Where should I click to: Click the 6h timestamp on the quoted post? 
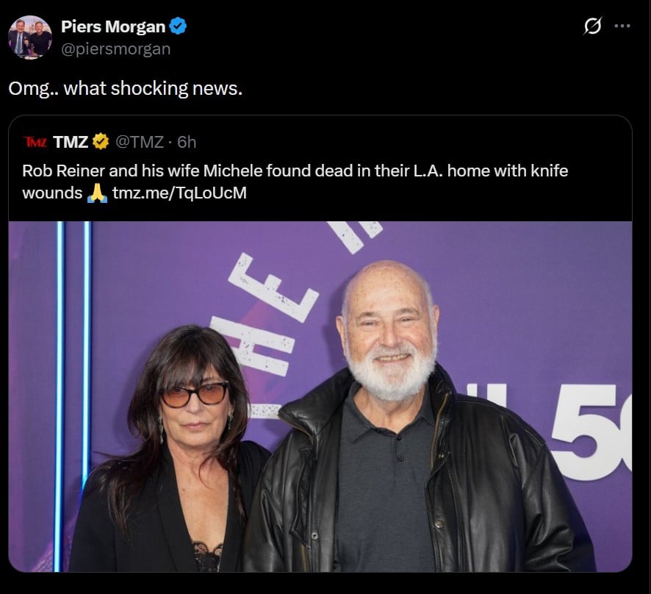click(187, 141)
